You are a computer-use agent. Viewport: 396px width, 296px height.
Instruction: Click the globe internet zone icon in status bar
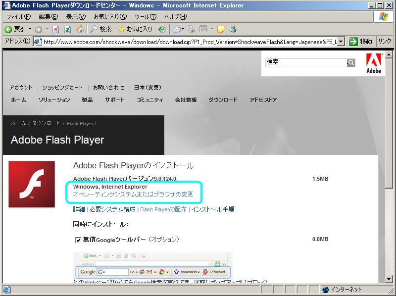point(326,290)
